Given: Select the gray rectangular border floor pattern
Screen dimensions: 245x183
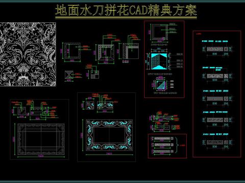Looking at the screenshot, I should coord(41,139).
